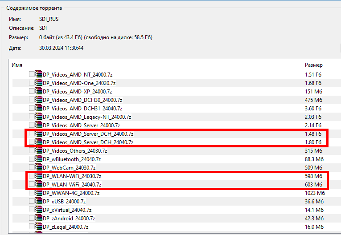Click archive icon of DP_Videos_AMD_Server_24000.7z
The width and height of the screenshot is (341, 235).
(39, 125)
